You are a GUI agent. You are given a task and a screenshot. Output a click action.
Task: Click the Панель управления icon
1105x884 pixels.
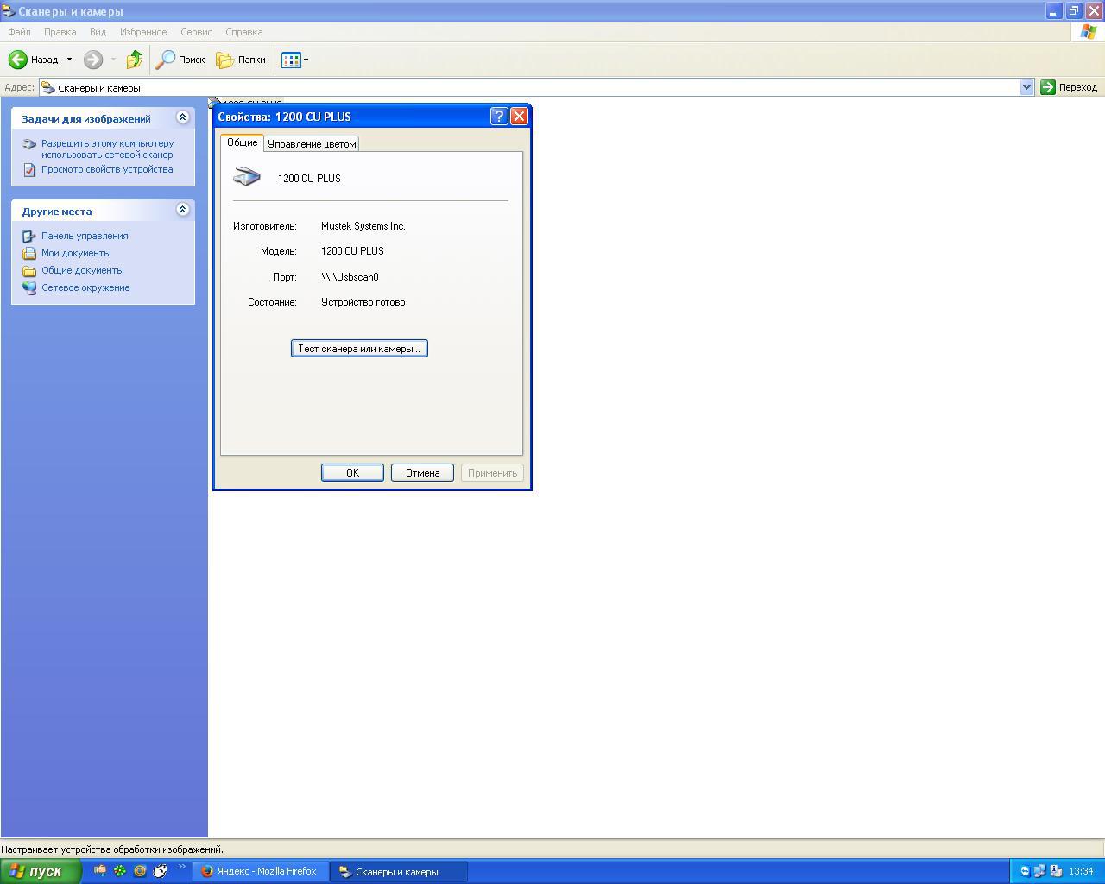(x=29, y=236)
